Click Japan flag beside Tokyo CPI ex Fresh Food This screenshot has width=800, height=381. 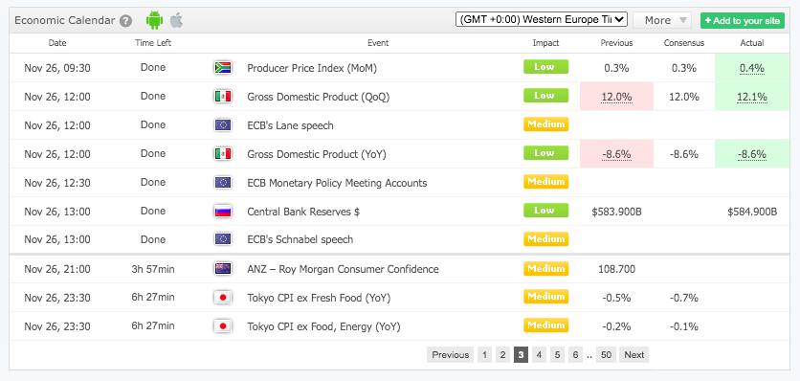(x=223, y=298)
